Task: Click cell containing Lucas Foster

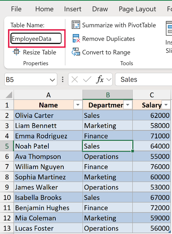Action: 48,228
